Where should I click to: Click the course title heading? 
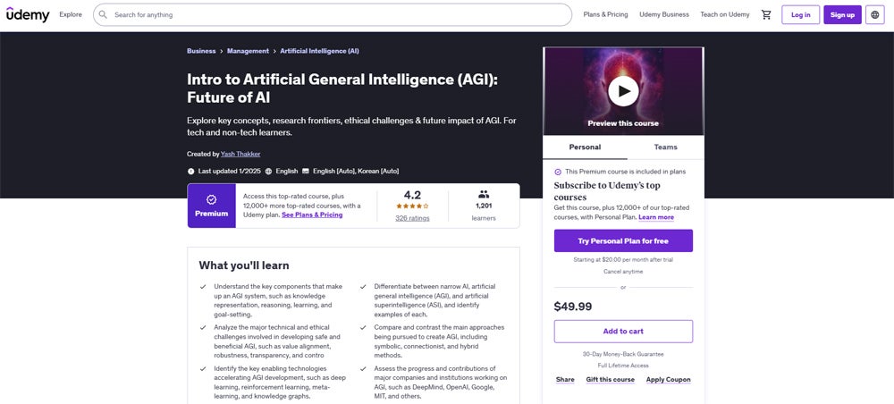tap(342, 88)
